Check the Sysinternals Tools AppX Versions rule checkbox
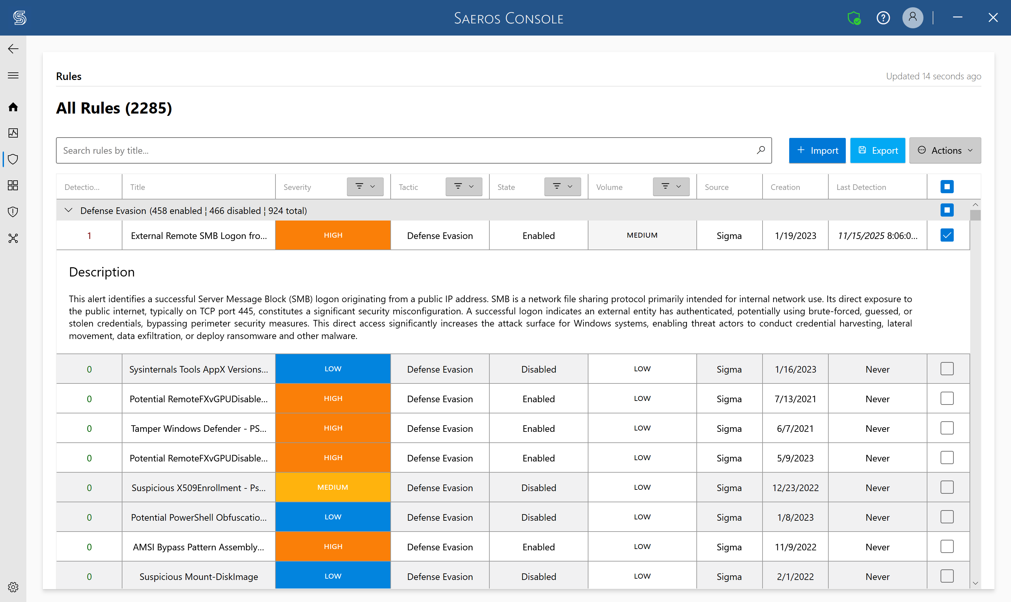Image resolution: width=1011 pixels, height=602 pixels. point(947,369)
